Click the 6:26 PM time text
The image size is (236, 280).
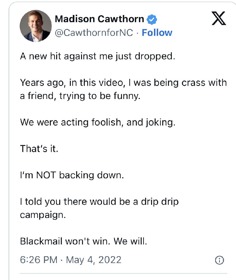[x=39, y=260]
